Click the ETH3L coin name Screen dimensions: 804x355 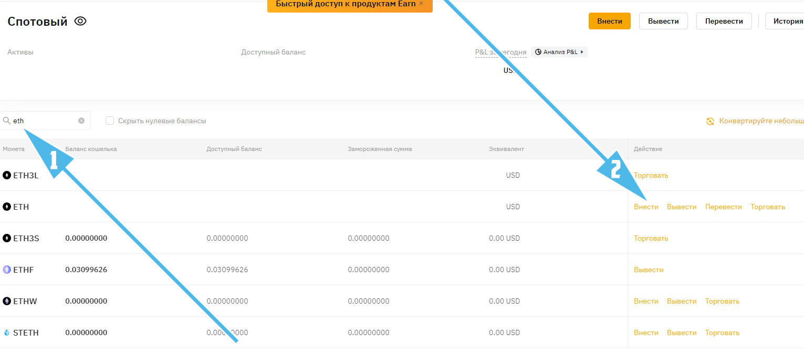pyautogui.click(x=26, y=175)
